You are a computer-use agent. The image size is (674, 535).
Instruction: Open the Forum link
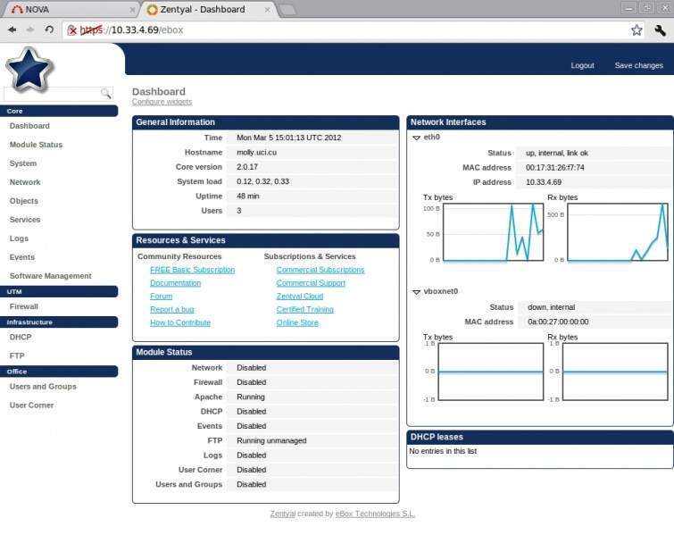pyautogui.click(x=162, y=297)
